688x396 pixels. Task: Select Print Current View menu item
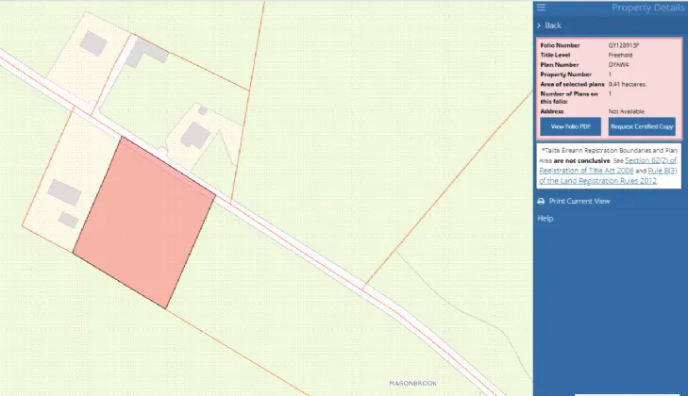[x=579, y=202]
